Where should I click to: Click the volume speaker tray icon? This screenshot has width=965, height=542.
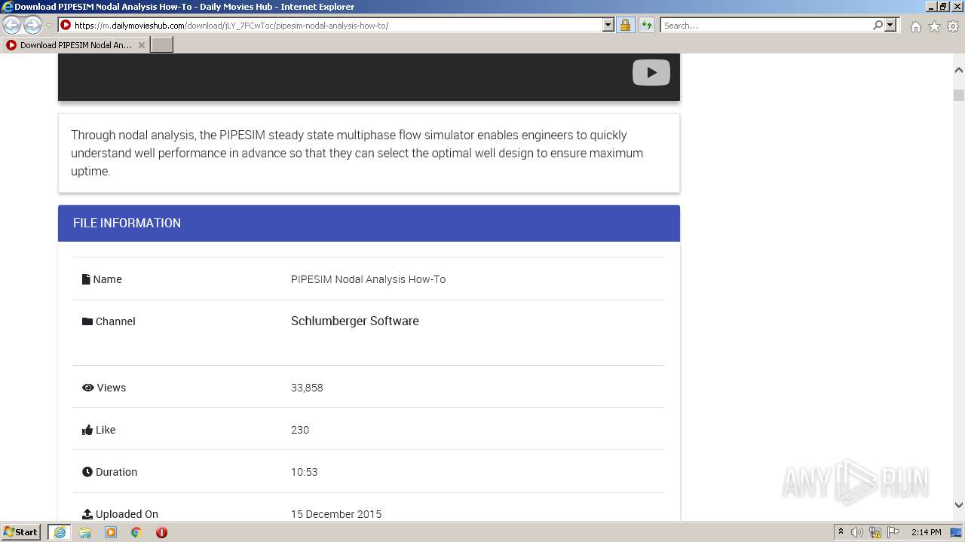pyautogui.click(x=857, y=532)
